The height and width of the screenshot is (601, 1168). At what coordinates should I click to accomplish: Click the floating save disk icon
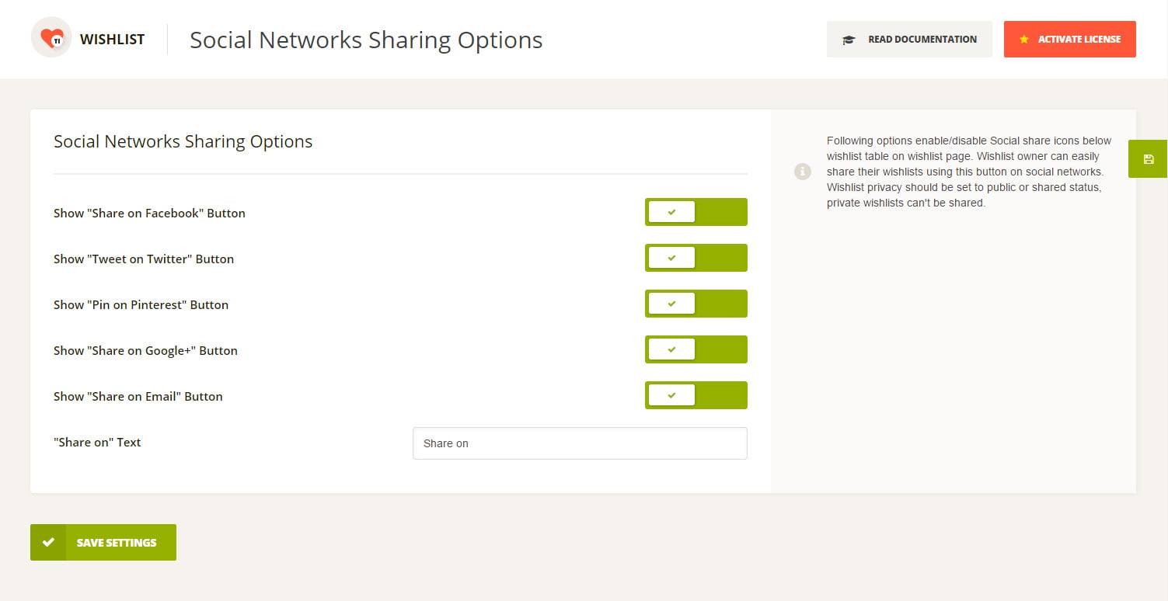[x=1149, y=159]
